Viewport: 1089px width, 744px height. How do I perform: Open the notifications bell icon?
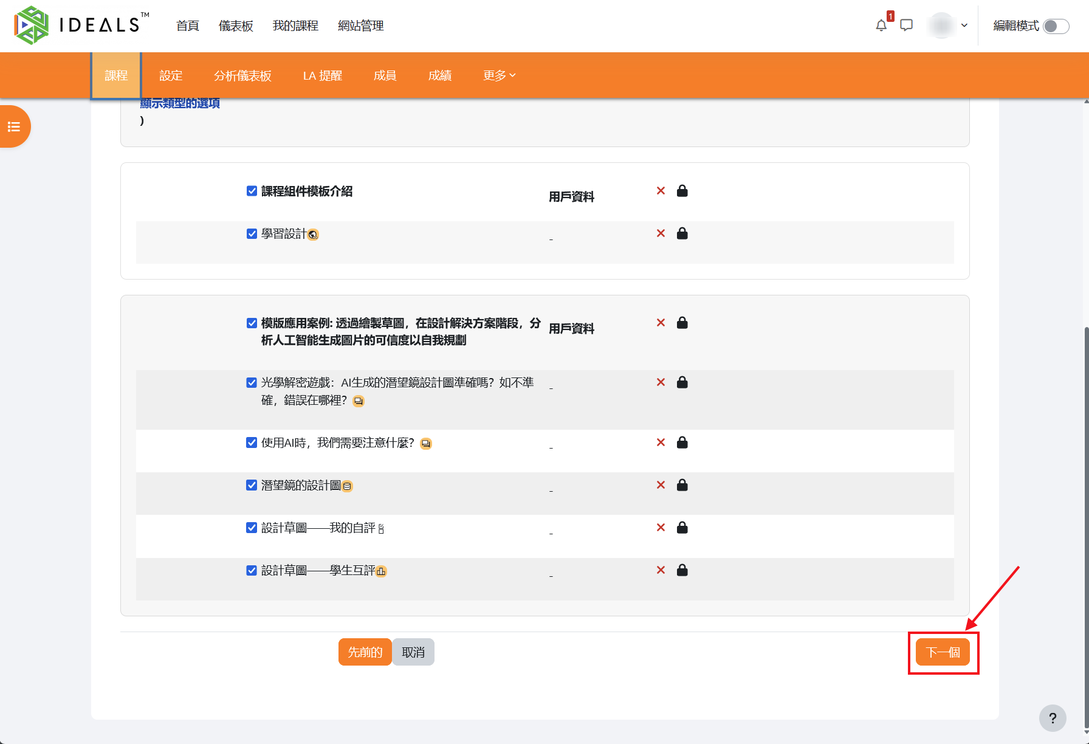881,26
